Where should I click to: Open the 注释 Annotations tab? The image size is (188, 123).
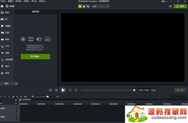click(x=7, y=32)
